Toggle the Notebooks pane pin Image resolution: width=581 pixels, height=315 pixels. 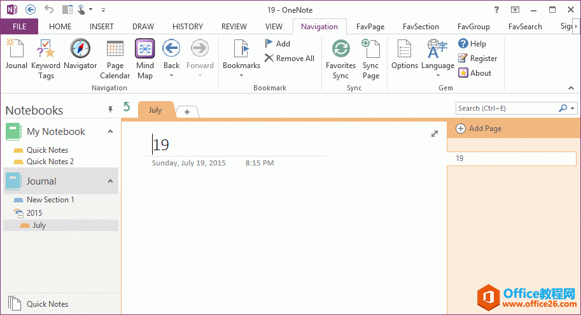coord(110,110)
